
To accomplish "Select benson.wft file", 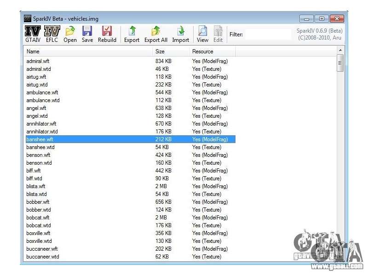I will (38, 155).
